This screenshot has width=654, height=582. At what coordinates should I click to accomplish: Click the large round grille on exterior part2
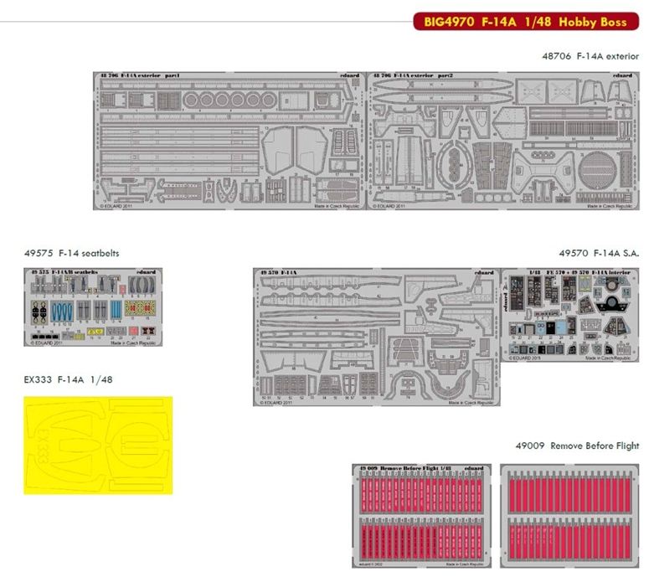[600, 170]
